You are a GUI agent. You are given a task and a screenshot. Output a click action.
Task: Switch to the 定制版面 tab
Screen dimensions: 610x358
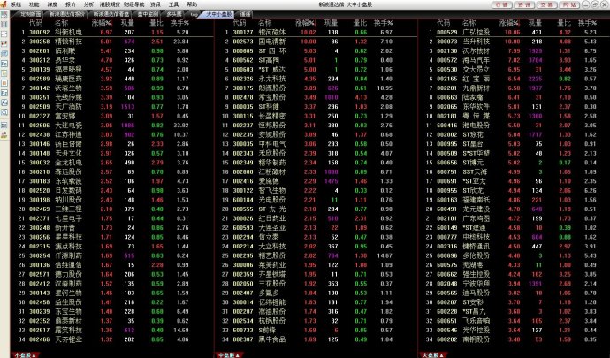tap(30, 15)
